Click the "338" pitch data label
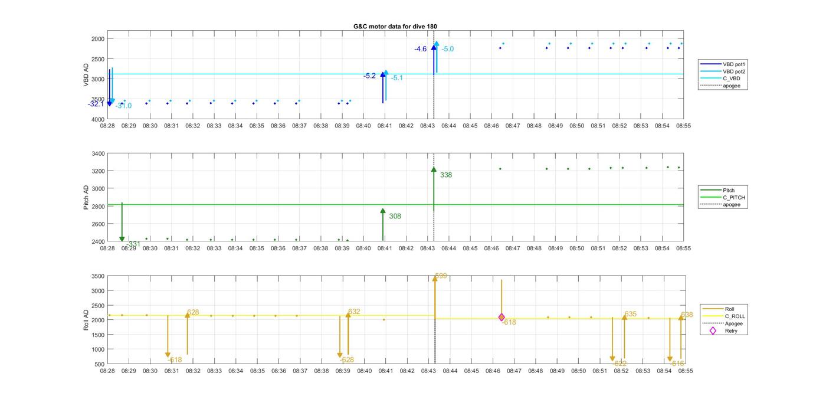 (446, 175)
